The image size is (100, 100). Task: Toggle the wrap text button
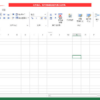[21, 14]
